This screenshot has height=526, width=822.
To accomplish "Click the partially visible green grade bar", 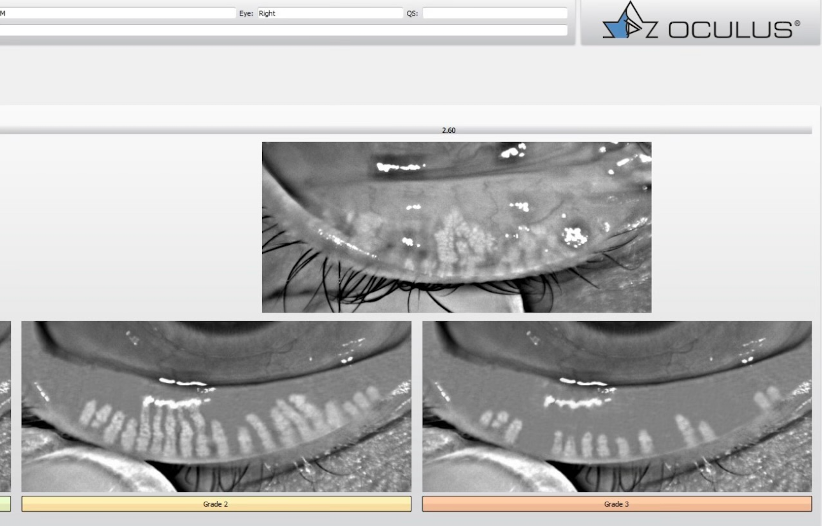I will click(x=5, y=504).
